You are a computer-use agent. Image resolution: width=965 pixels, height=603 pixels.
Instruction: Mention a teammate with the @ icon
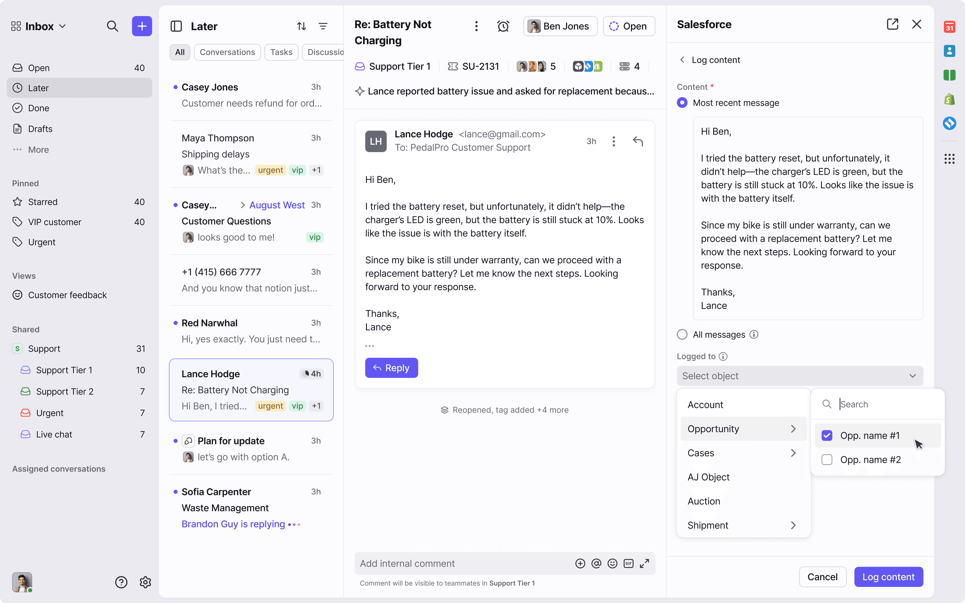596,563
